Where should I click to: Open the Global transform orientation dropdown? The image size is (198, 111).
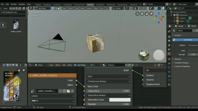click(118, 8)
